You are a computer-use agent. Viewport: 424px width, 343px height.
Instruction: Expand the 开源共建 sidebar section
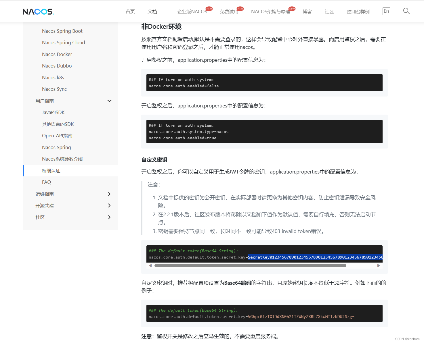tap(109, 205)
